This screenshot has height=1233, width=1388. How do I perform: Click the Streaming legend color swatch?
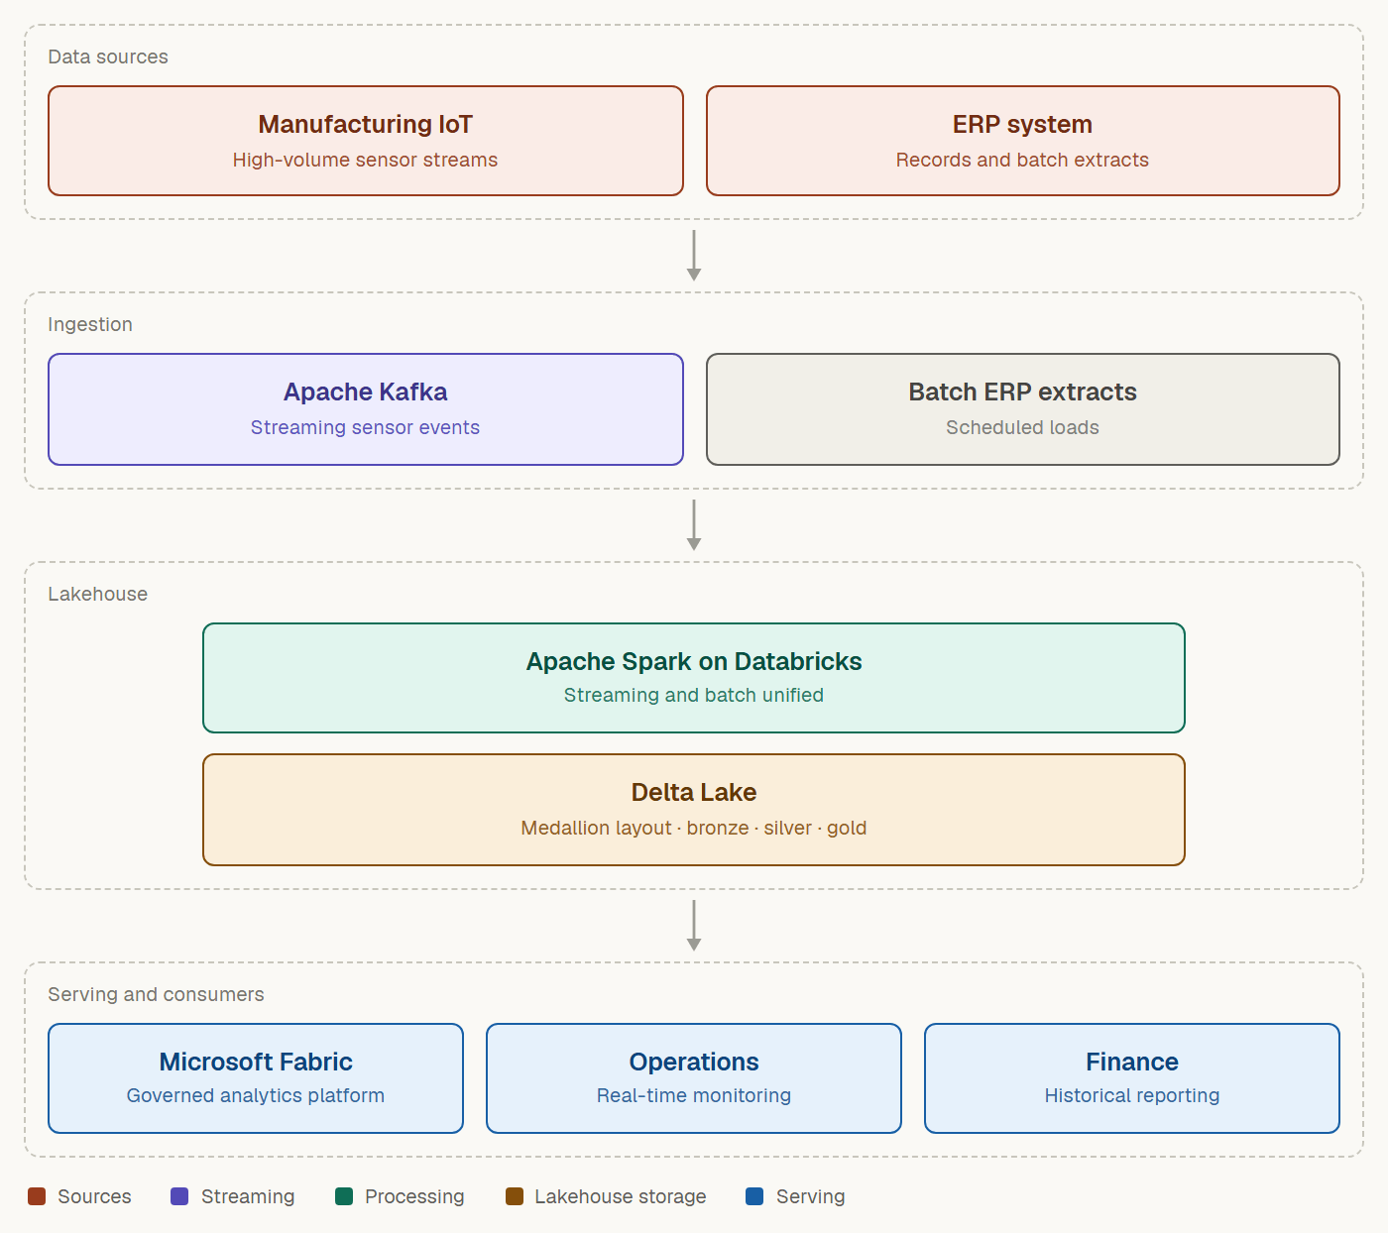179,1196
